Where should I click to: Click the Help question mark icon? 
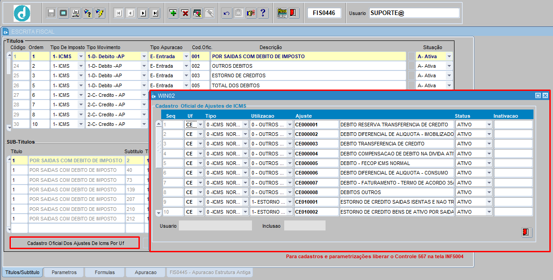[263, 13]
